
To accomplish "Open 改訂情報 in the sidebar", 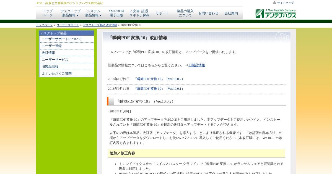I will pos(67,53).
